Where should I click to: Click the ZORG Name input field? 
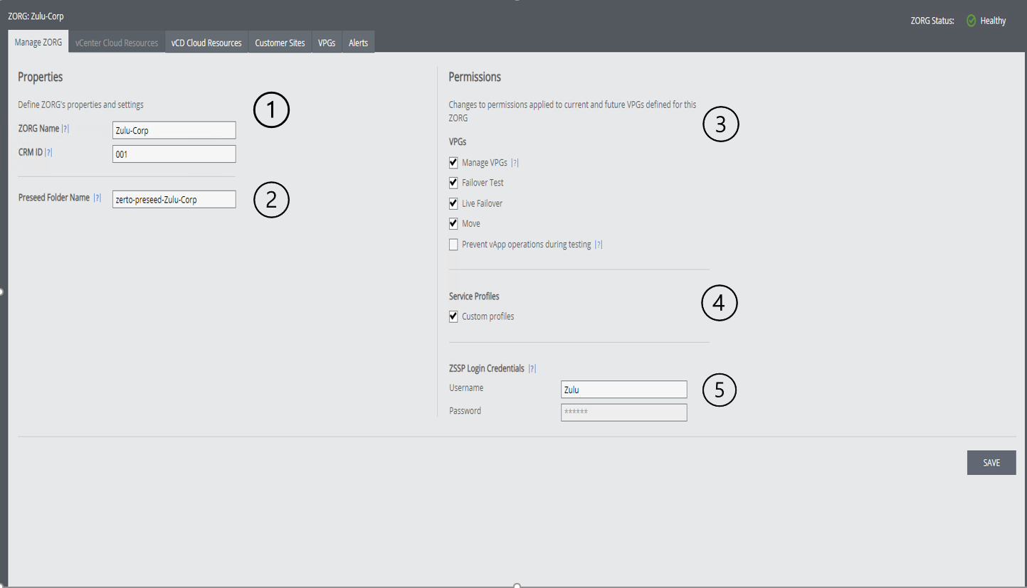pyautogui.click(x=174, y=130)
